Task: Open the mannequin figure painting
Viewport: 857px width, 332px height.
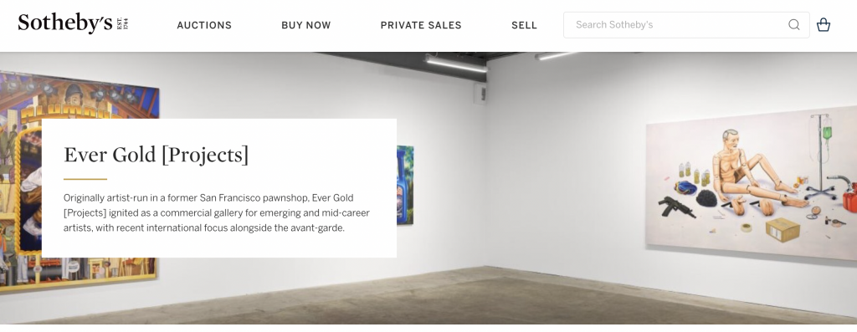Action: [752, 183]
